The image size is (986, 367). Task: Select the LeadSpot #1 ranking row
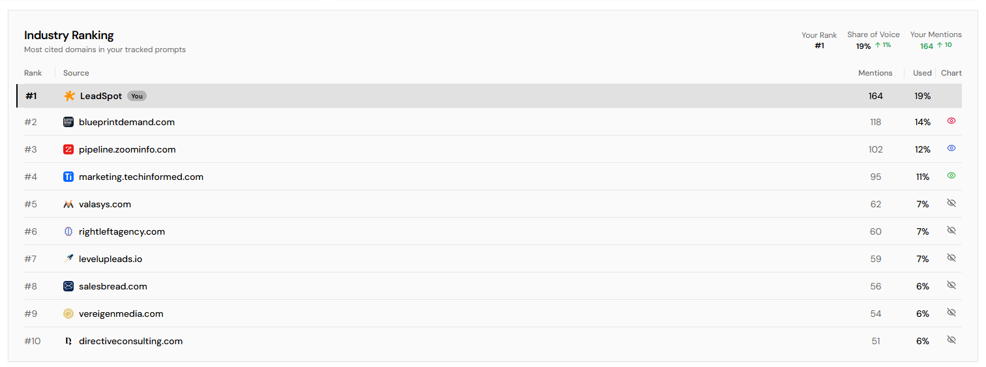[456, 96]
